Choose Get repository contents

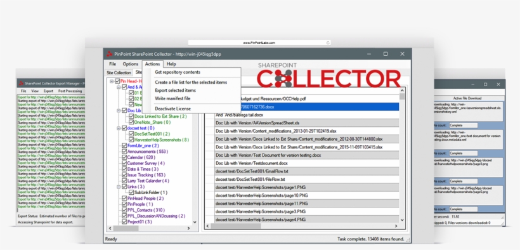click(178, 72)
